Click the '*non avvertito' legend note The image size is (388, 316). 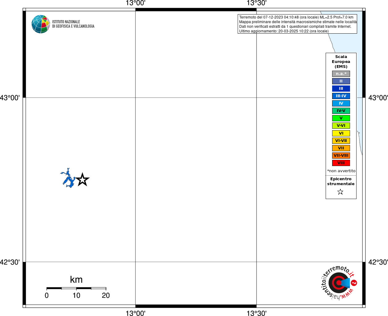(x=341, y=171)
